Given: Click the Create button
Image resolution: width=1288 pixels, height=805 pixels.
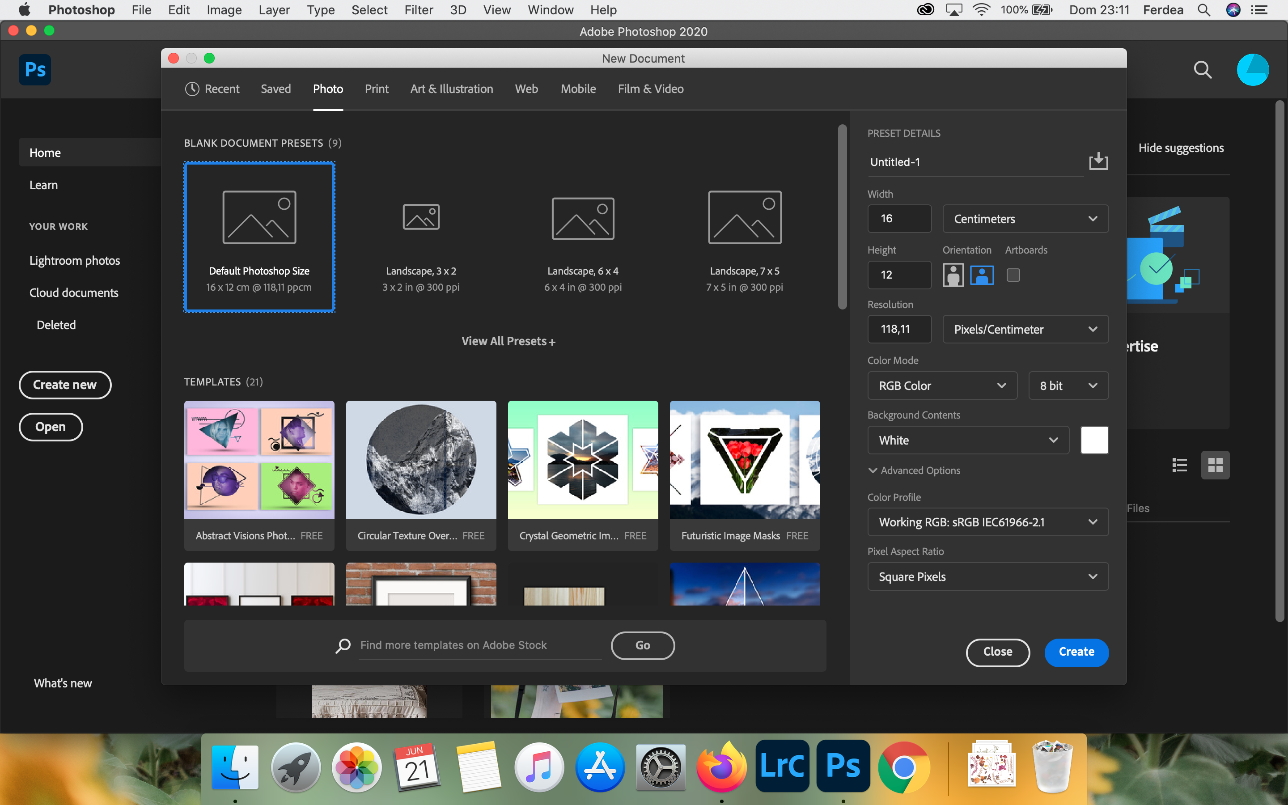Looking at the screenshot, I should 1076,651.
